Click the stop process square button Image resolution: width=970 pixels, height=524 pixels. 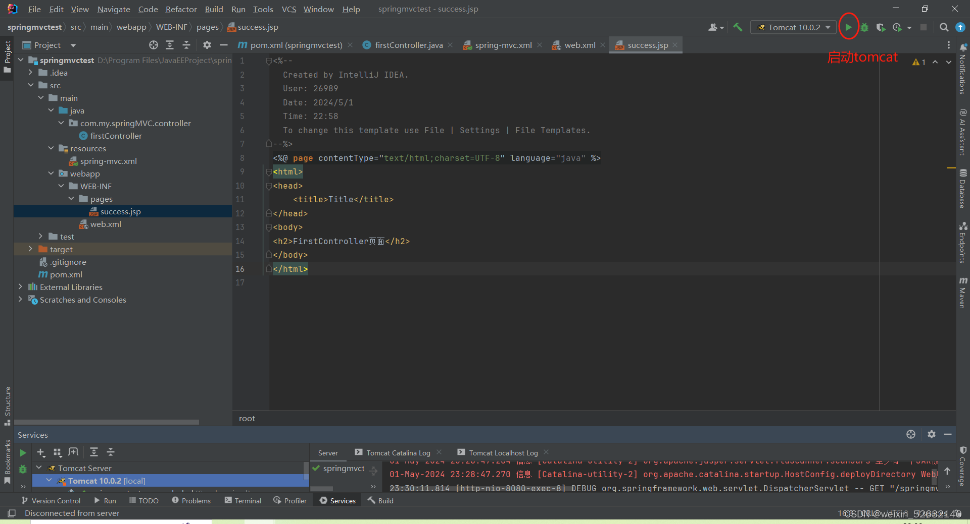[x=924, y=27]
